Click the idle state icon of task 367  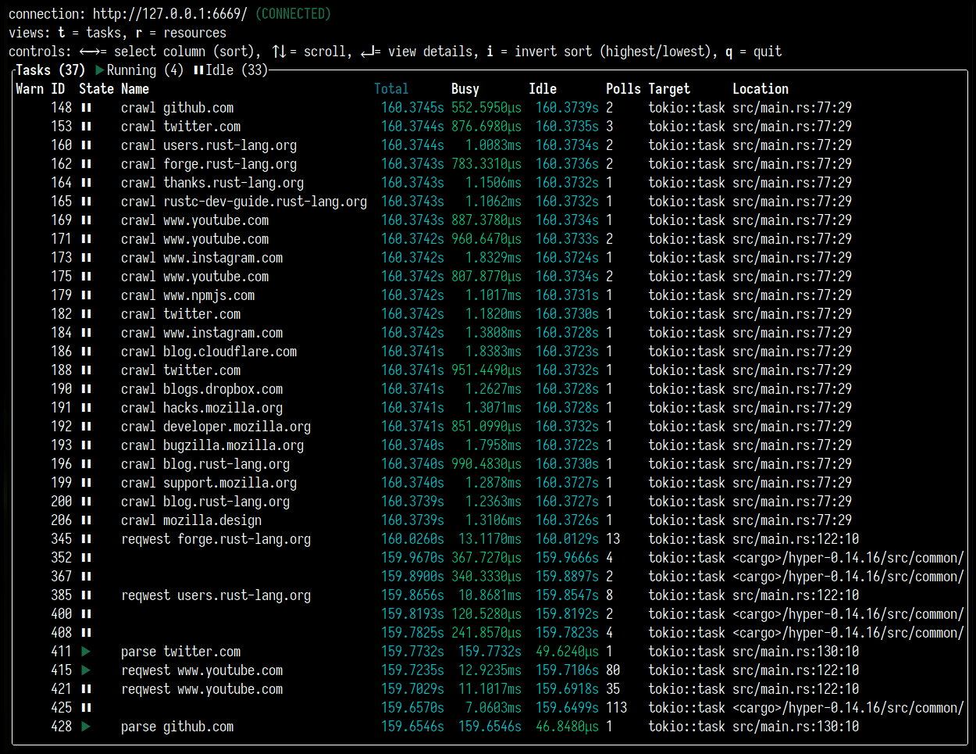(x=86, y=577)
